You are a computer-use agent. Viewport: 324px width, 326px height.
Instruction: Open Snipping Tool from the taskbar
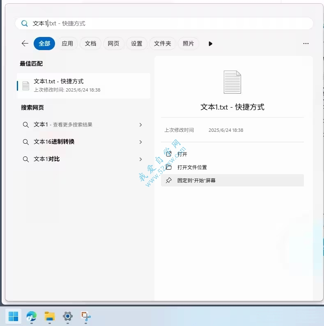pos(86,316)
